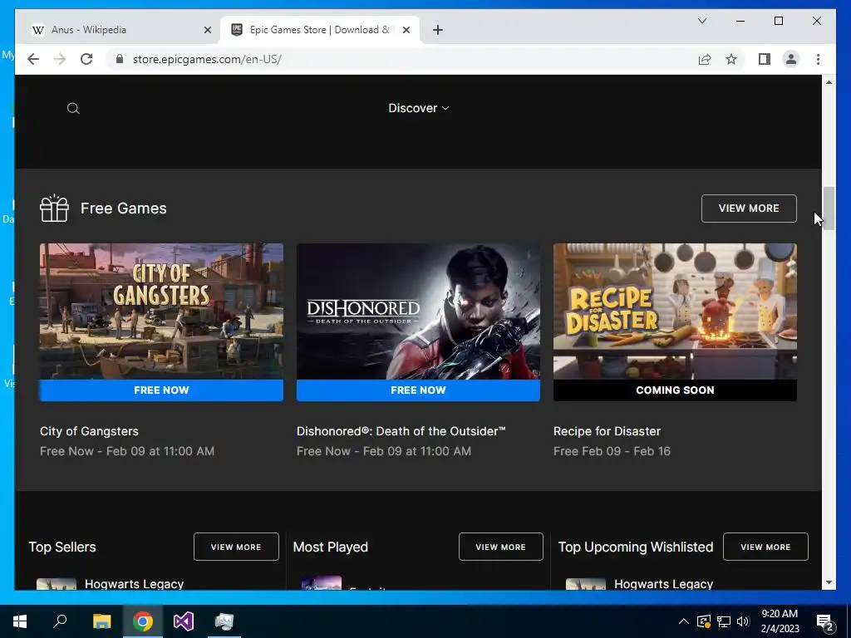The height and width of the screenshot is (638, 851).
Task: Click the 'Top Upcoming Wishlisted' heading
Action: pos(636,547)
